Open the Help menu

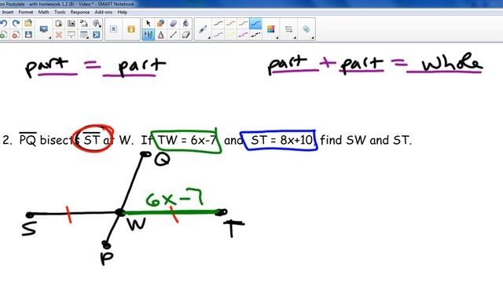(x=123, y=13)
